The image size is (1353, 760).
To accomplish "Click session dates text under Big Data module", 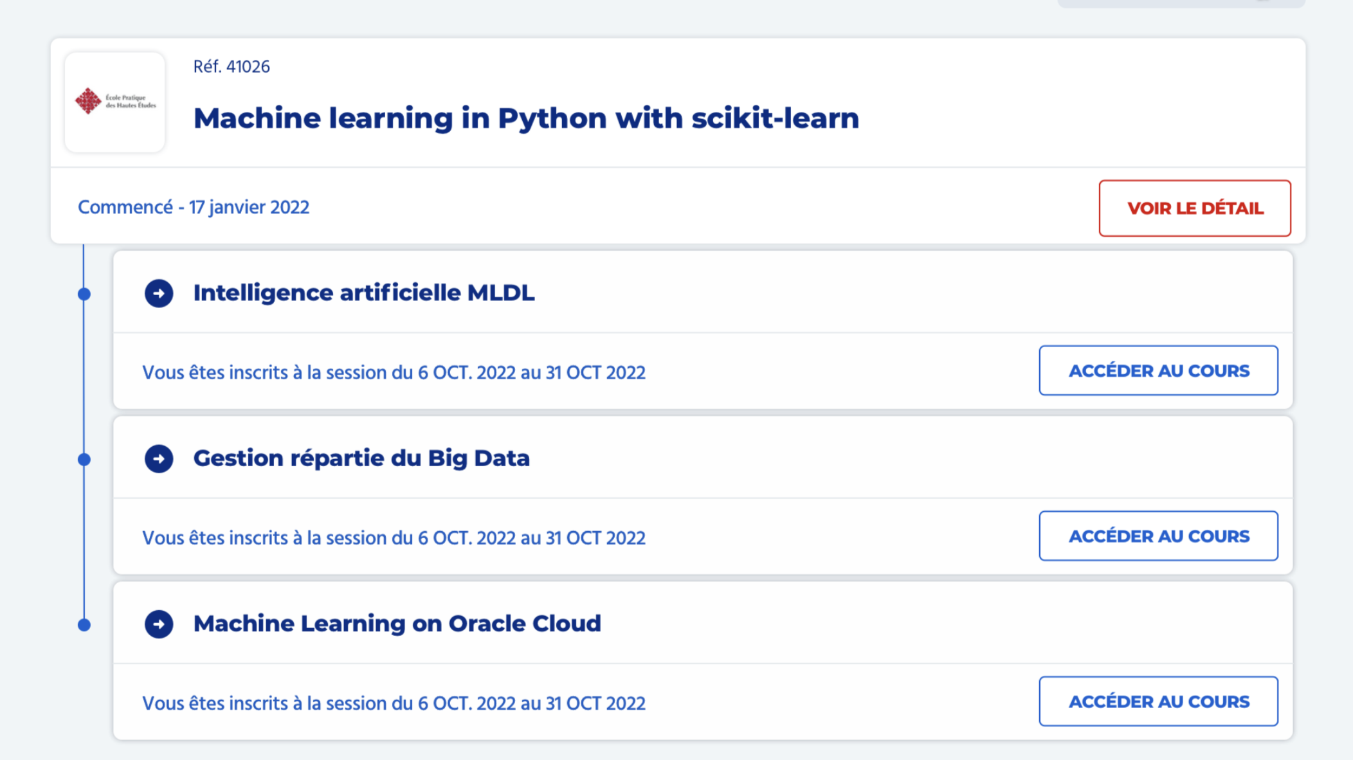I will [394, 538].
